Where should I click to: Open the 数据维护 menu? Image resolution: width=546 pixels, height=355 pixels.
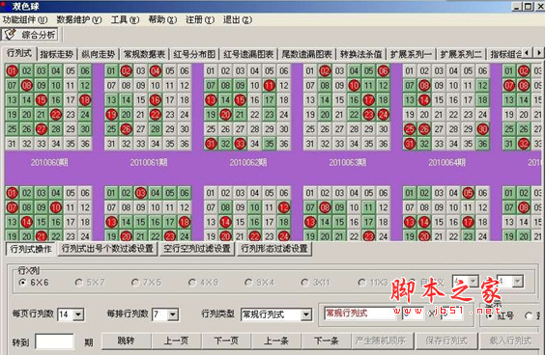coord(79,20)
